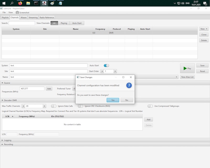Switch to the Playlists tab
The width and height of the screenshot is (210, 168).
point(5,18)
